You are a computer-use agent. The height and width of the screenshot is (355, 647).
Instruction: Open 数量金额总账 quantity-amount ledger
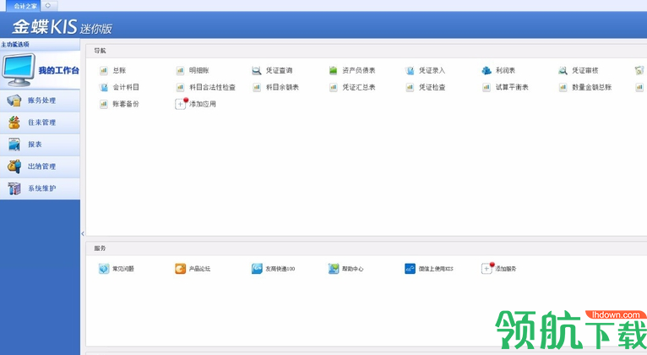pyautogui.click(x=585, y=87)
